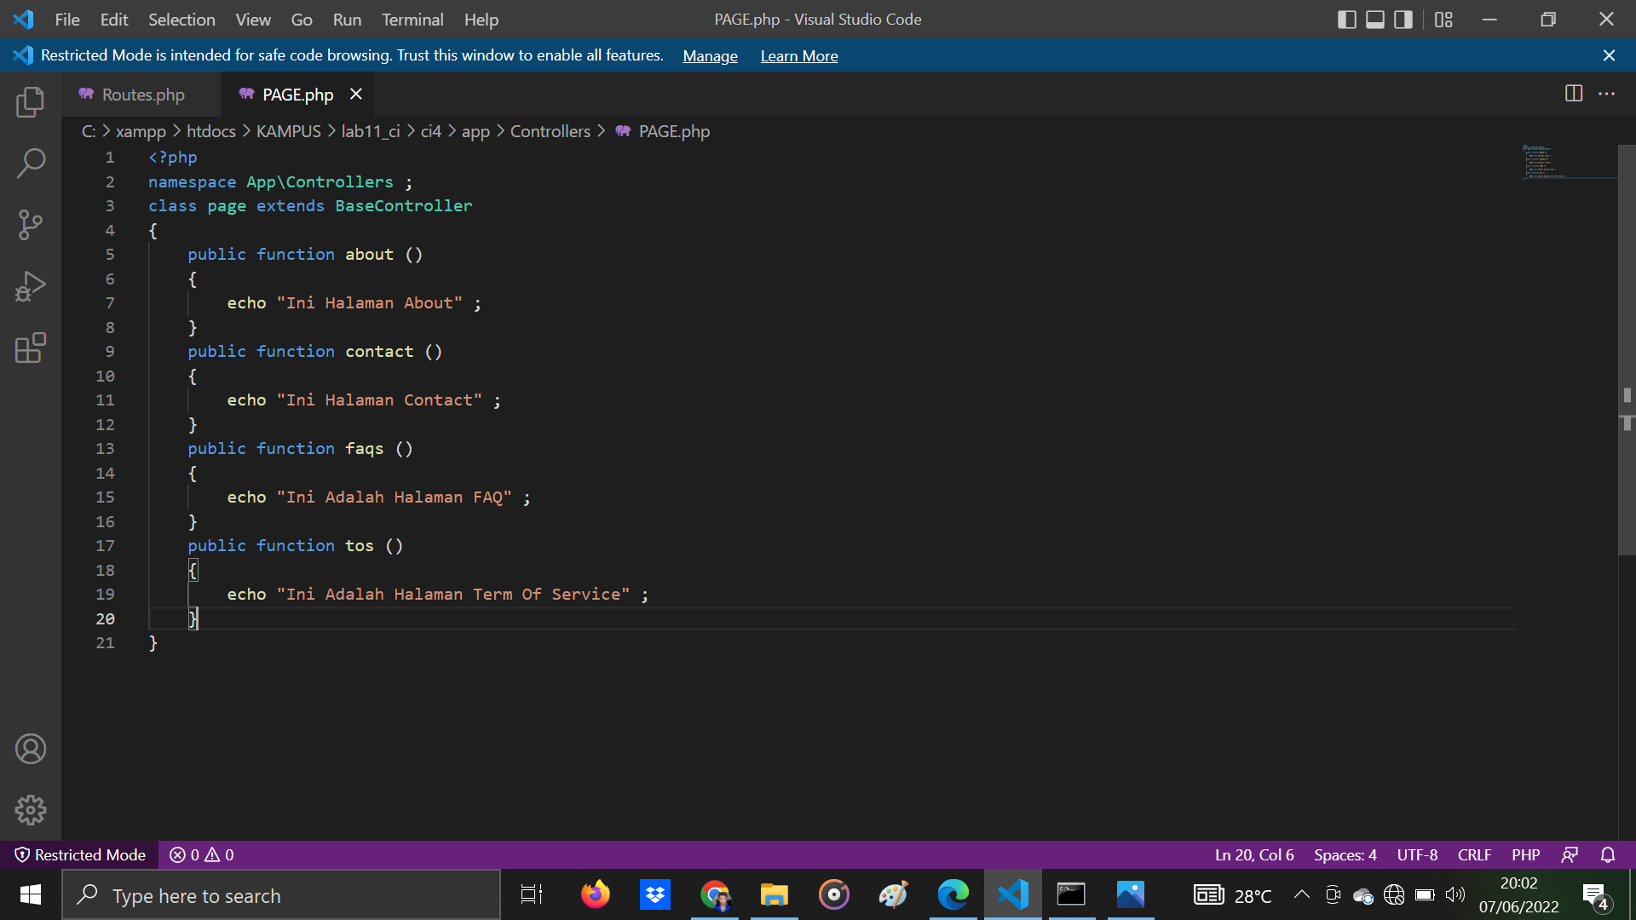Open notifications via the status bar bell
Screen dimensions: 1636x920
(1609, 854)
